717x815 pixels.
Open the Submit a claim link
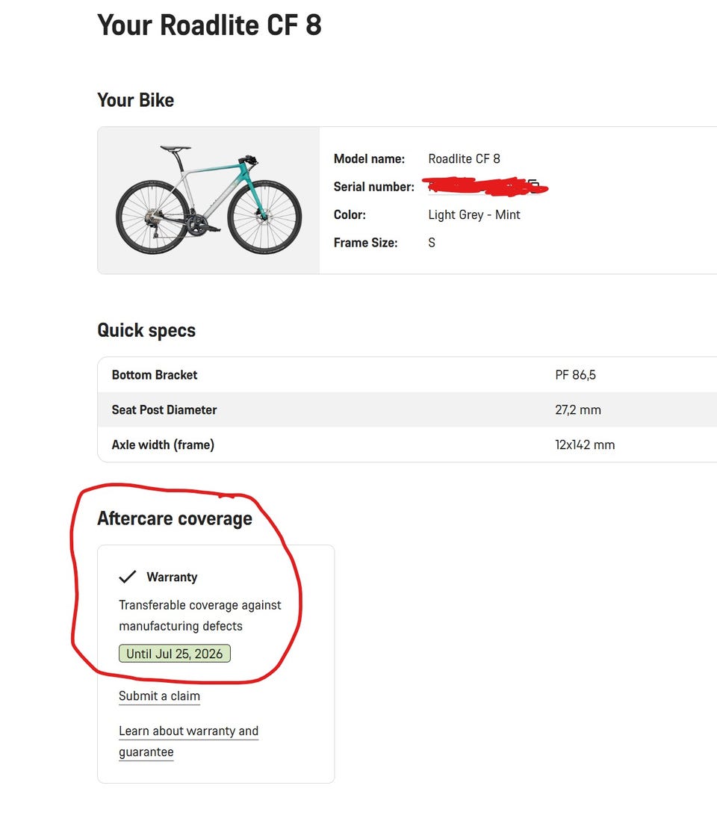click(159, 696)
